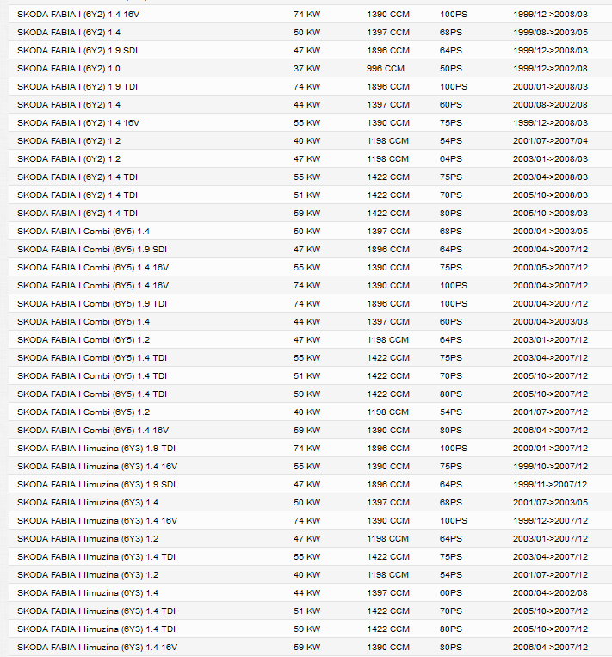Select '2006/04->2007/12' in the limuzína row
This screenshot has height=657, width=612.
pos(550,647)
